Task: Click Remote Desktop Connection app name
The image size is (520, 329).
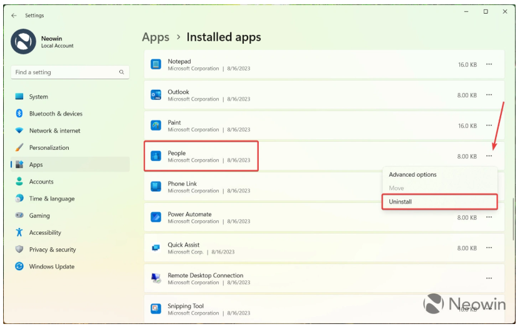Action: pos(206,275)
